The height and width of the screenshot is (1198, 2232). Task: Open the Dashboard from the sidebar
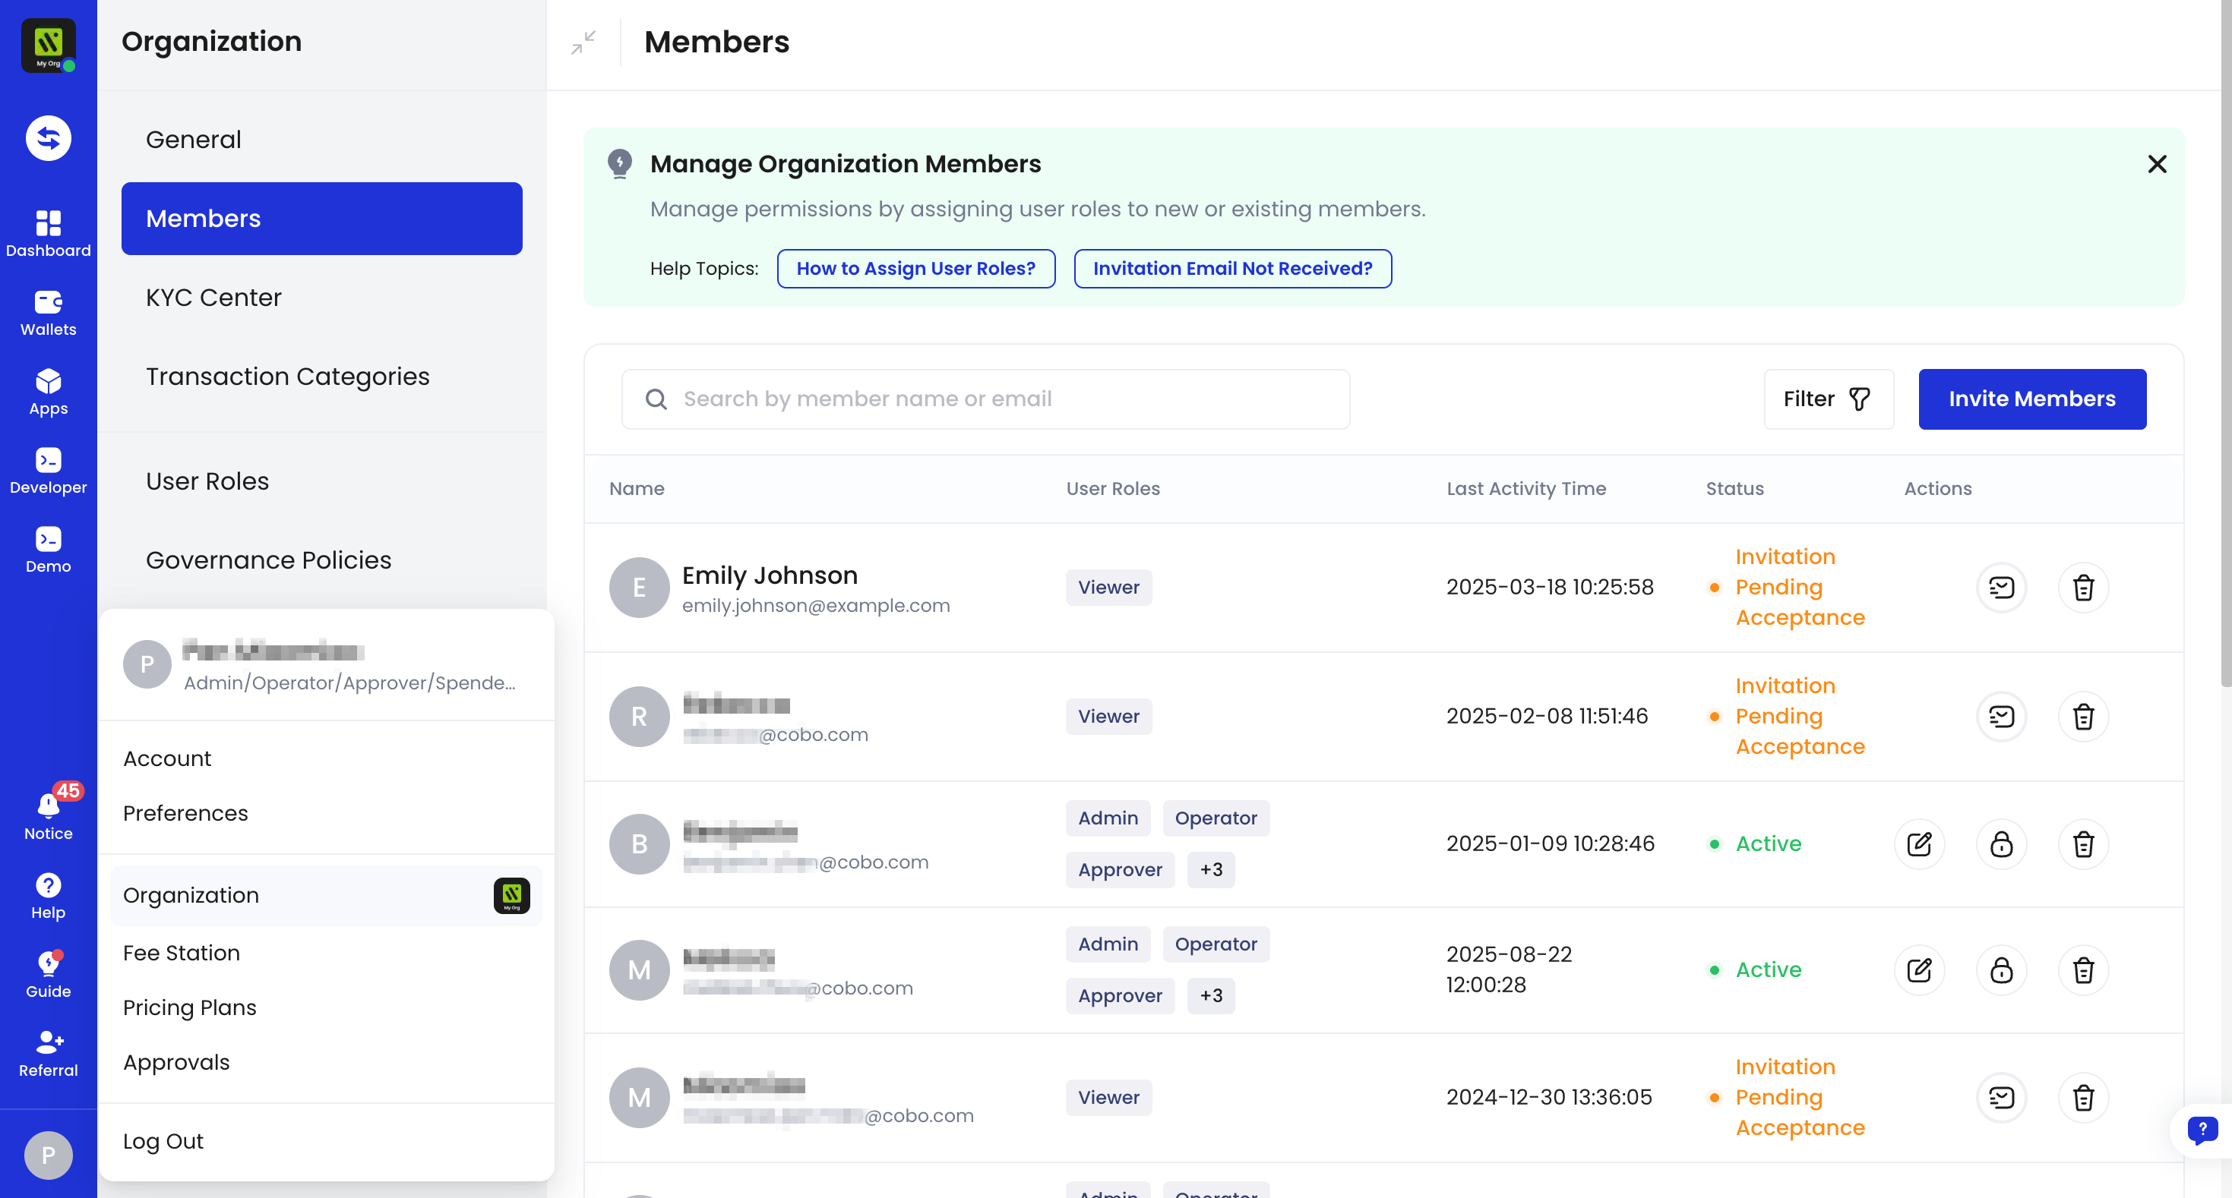point(48,232)
